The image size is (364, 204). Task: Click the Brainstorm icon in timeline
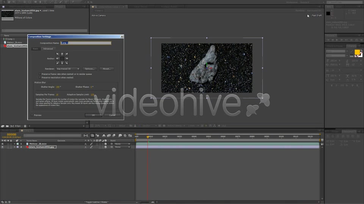pos(120,136)
